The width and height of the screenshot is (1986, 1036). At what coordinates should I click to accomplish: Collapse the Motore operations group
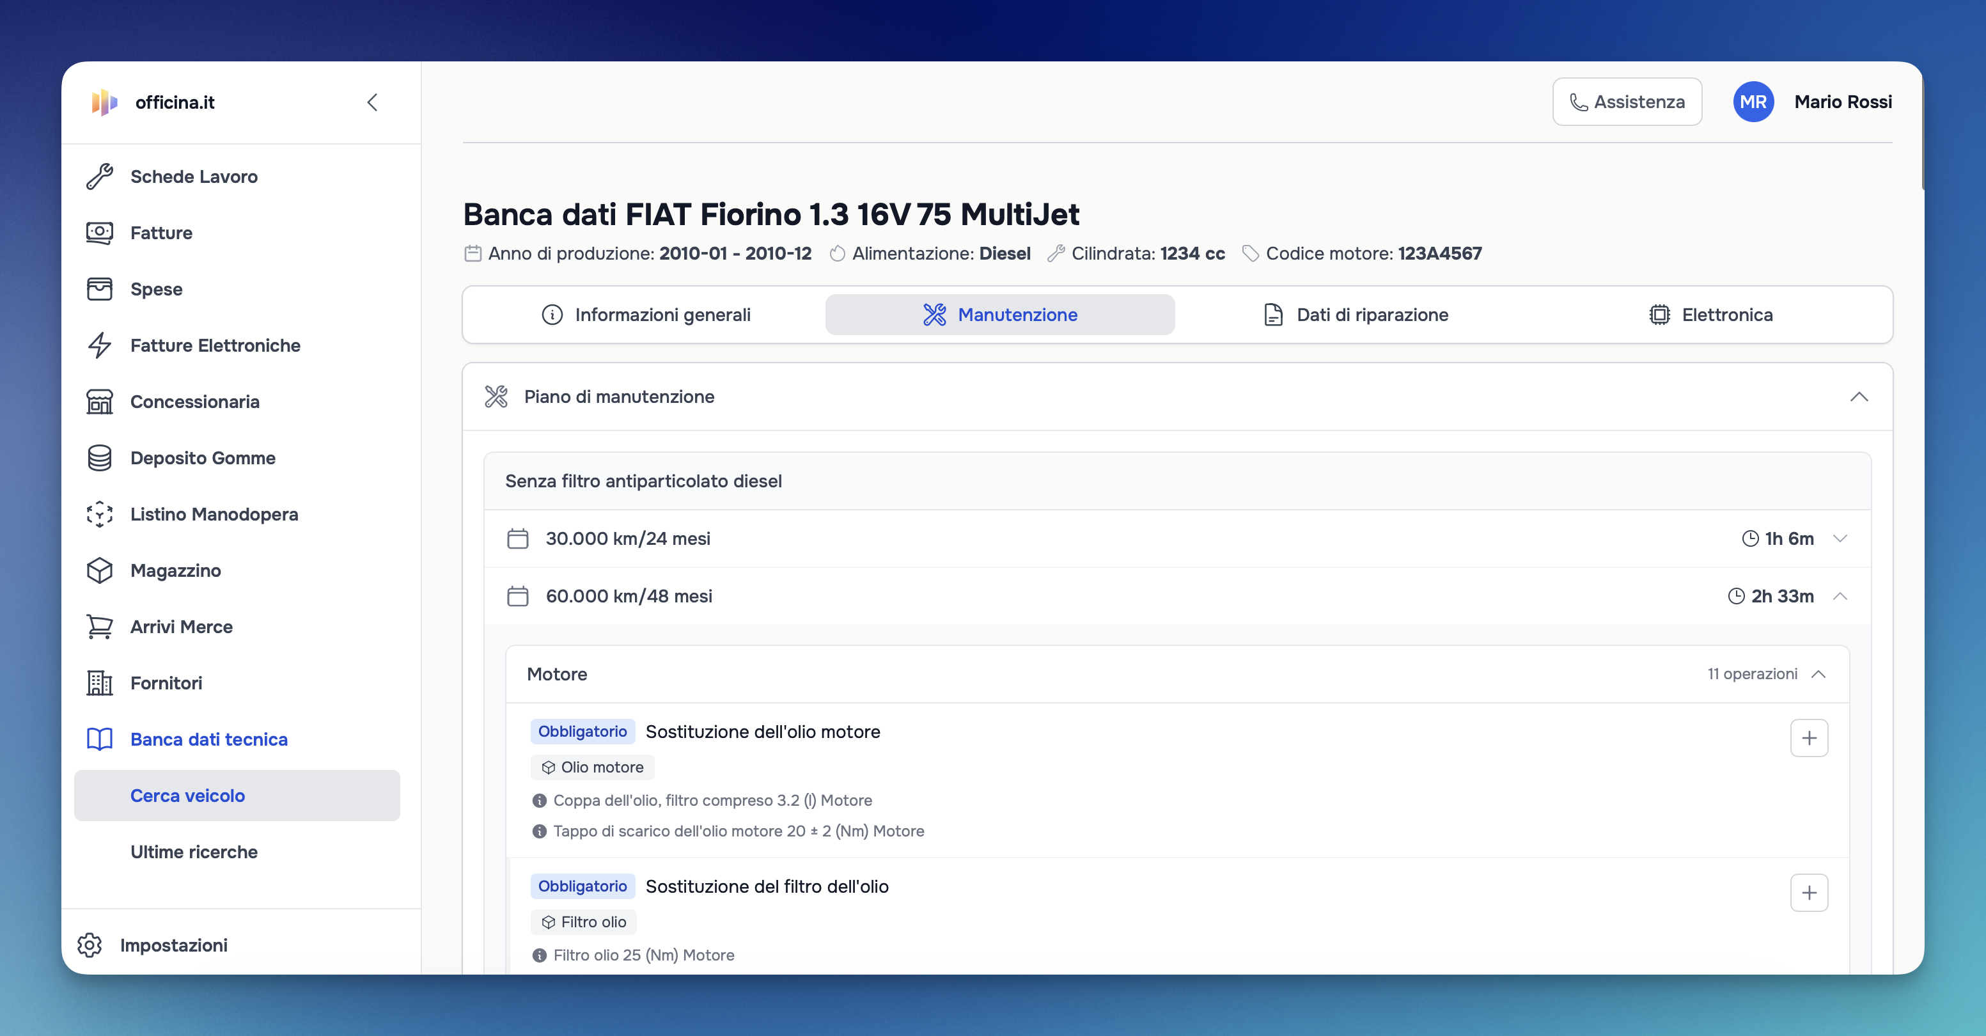click(x=1818, y=675)
